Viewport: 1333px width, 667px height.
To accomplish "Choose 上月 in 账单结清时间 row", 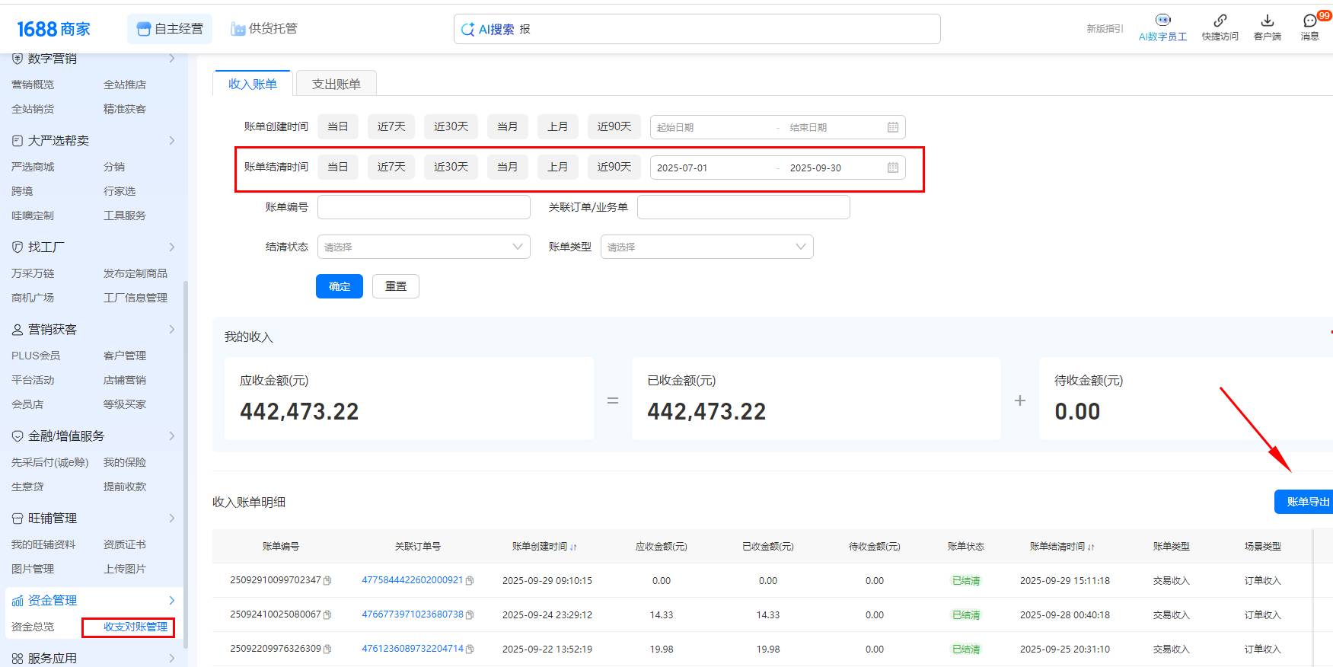I will [557, 167].
